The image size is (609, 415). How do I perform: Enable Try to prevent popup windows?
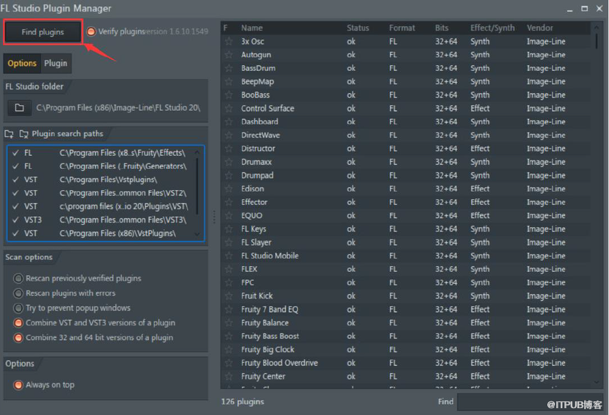[x=18, y=308]
